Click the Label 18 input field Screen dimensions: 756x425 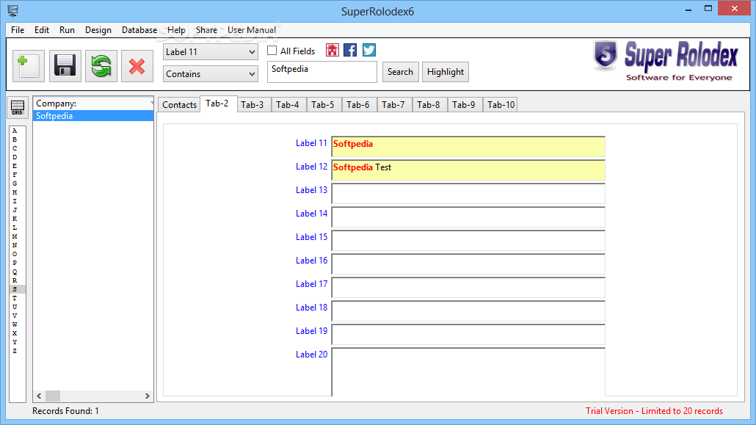468,311
